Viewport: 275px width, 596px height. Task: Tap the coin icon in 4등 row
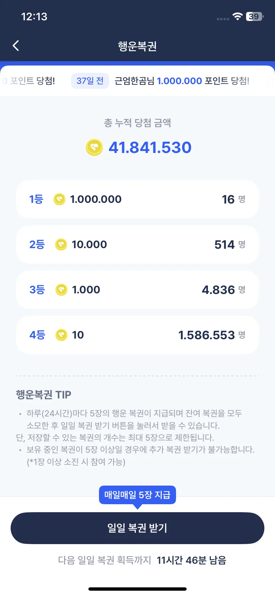61,335
